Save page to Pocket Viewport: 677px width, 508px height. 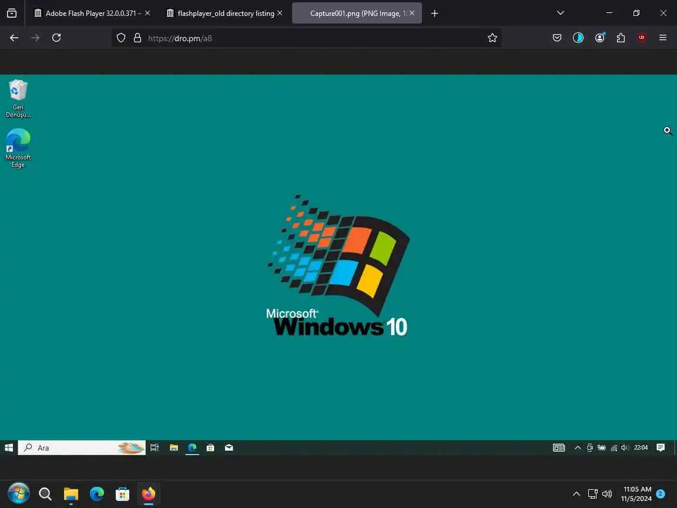click(x=557, y=38)
